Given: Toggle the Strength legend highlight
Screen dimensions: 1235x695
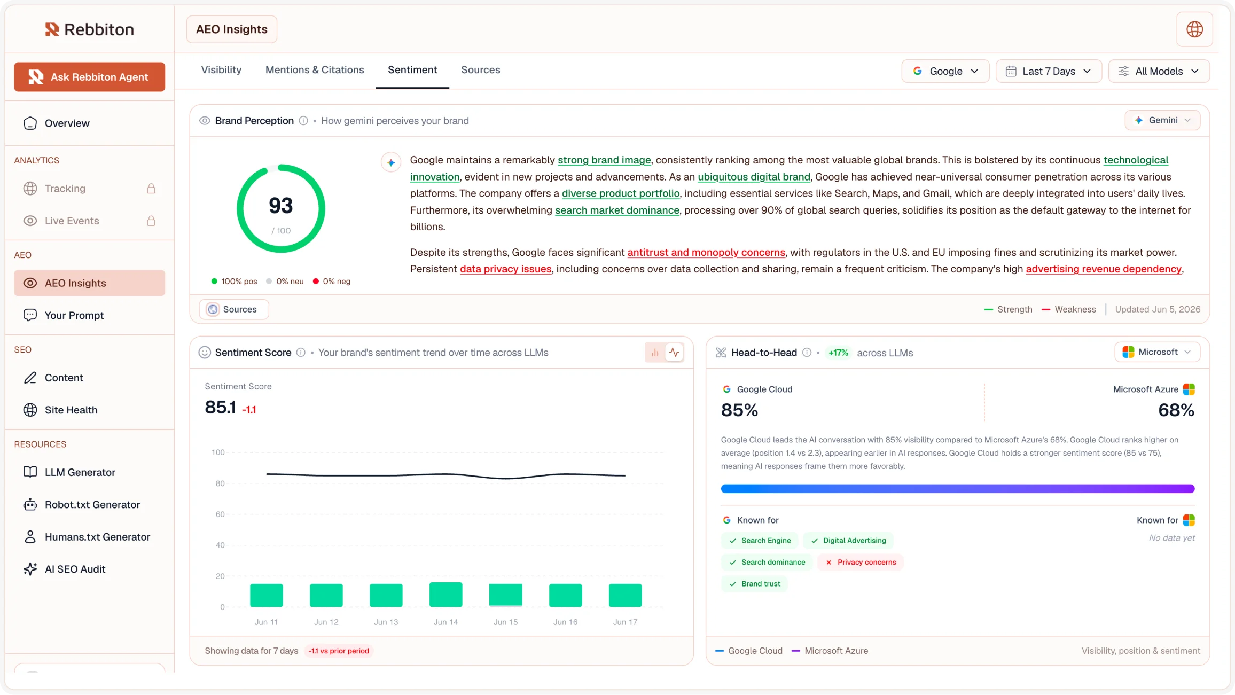Looking at the screenshot, I should point(1008,309).
